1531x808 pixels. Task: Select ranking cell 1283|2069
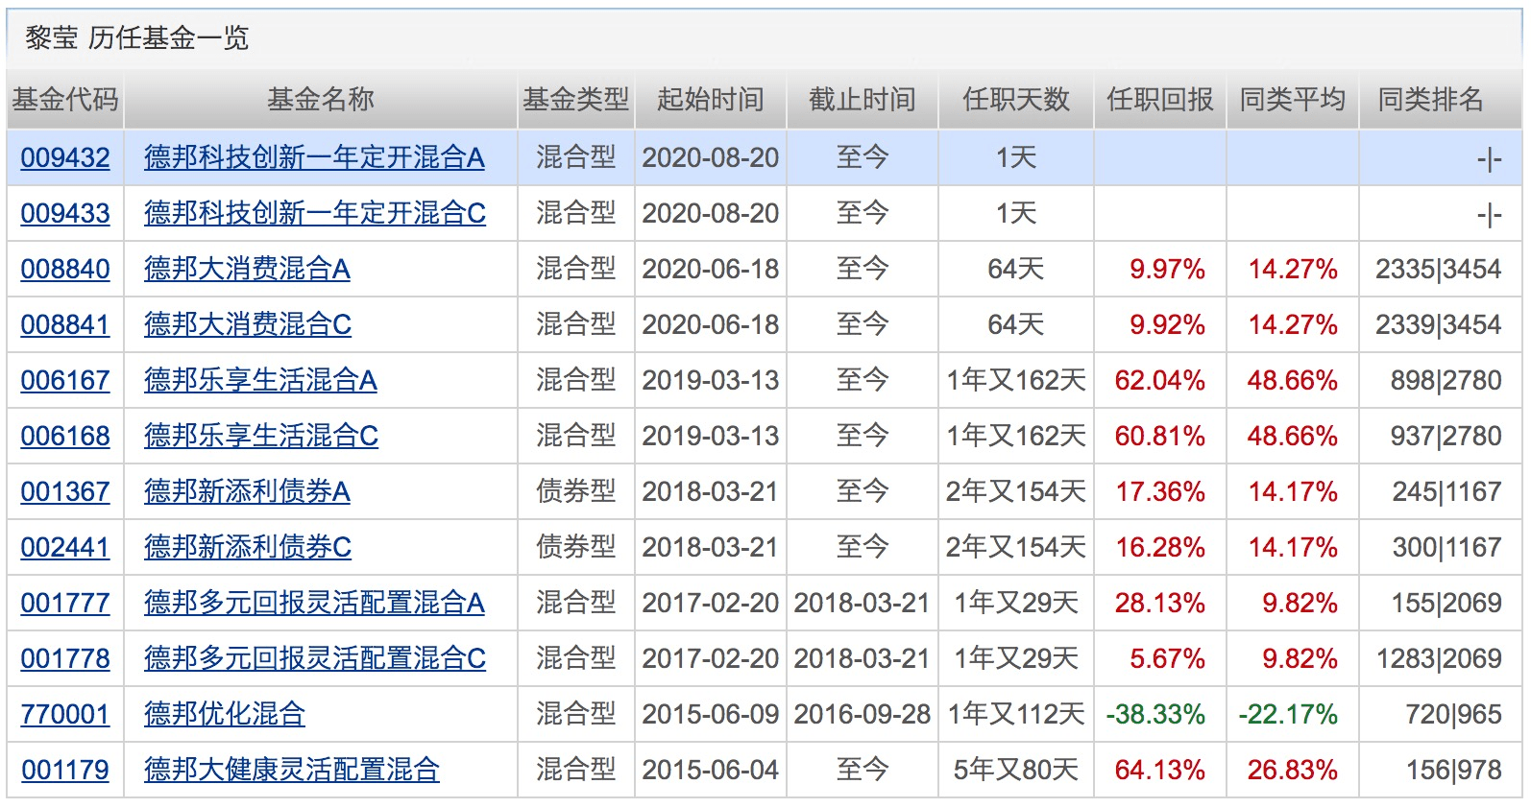coord(1439,658)
